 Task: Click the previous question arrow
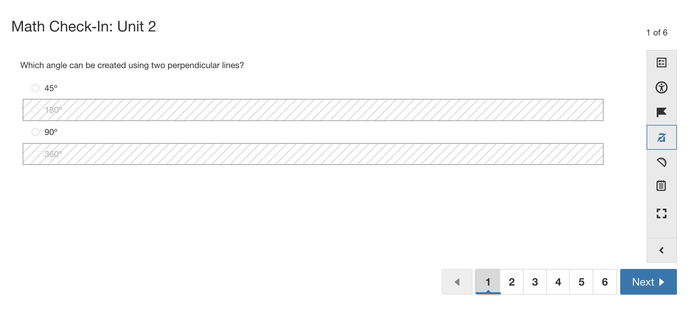pyautogui.click(x=457, y=282)
